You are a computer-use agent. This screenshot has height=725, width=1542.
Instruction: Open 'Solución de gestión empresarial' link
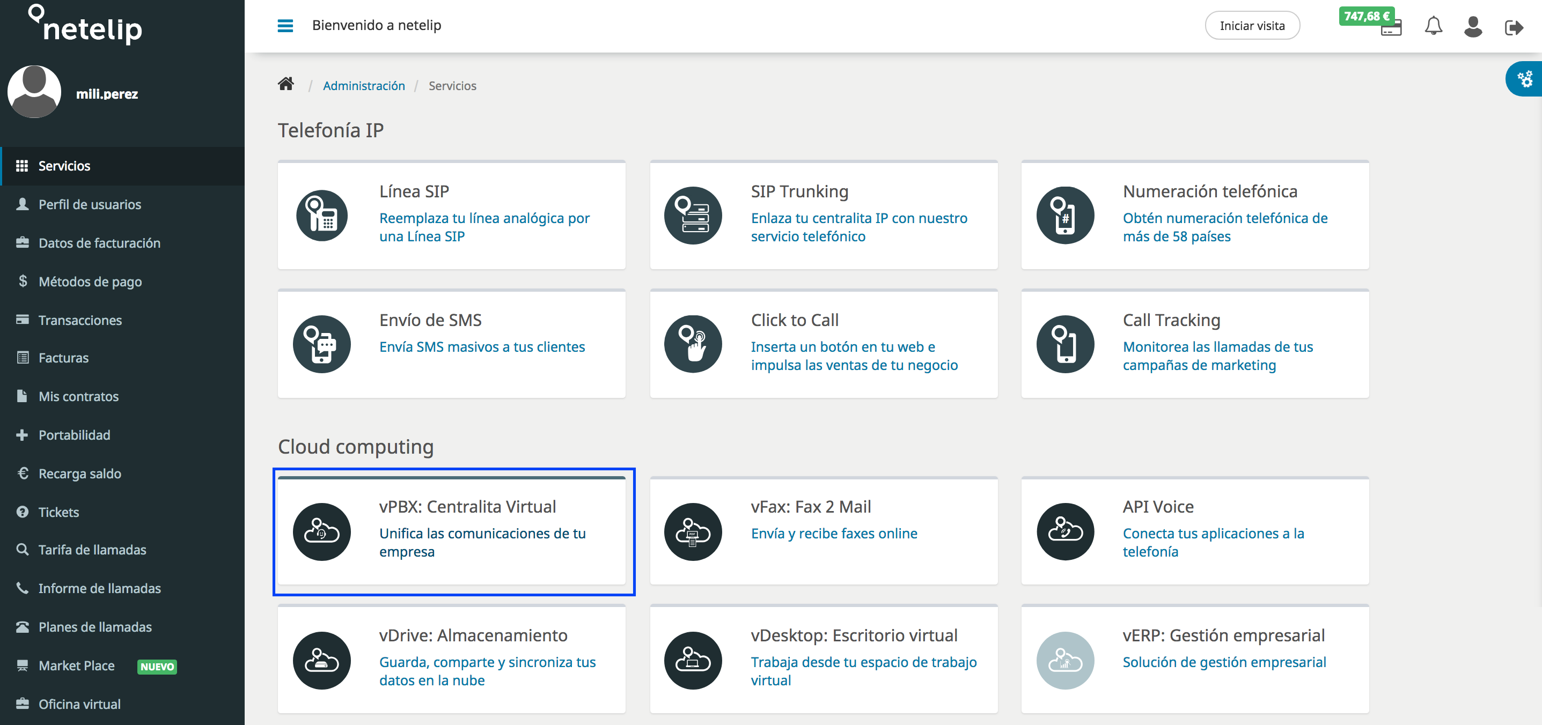[1224, 662]
